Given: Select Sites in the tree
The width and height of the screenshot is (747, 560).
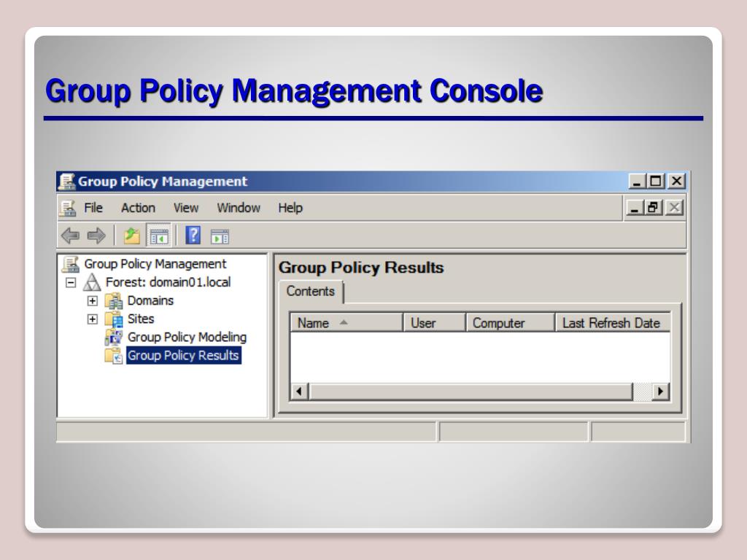Looking at the screenshot, I should click(x=141, y=319).
